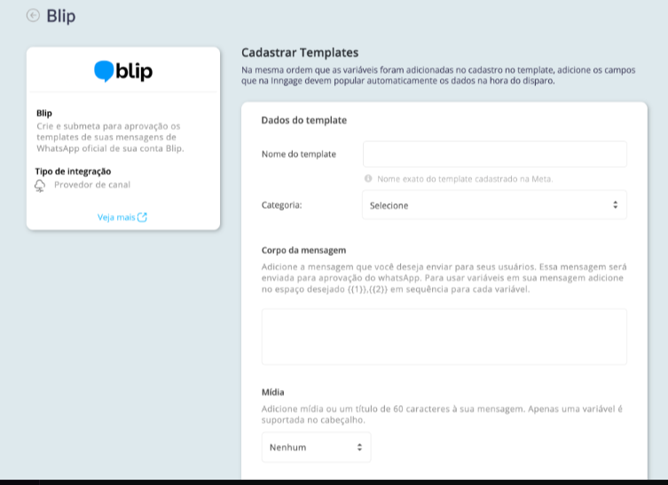This screenshot has width=668, height=485.
Task: Click the back arrow icon beside Blip
Action: [x=33, y=15]
